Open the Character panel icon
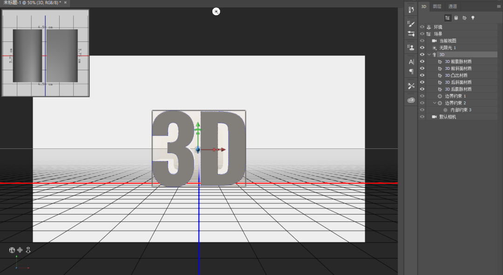Image resolution: width=503 pixels, height=275 pixels. 411,62
